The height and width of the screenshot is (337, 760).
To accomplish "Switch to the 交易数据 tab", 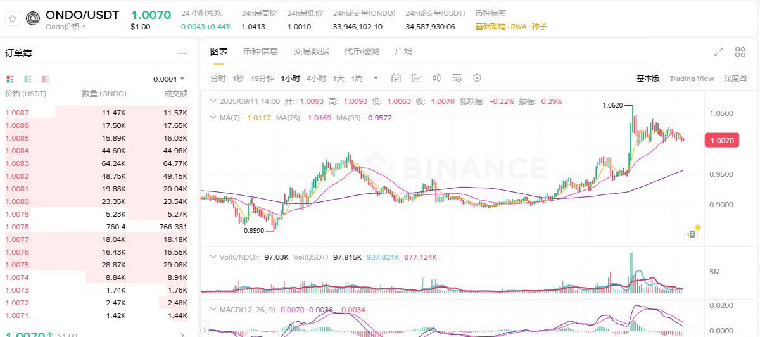I will point(311,51).
